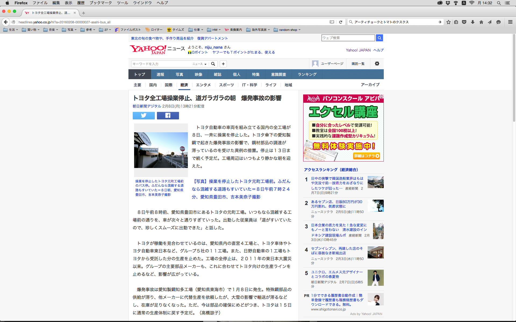
Task: Open the ニュース search category dropdown
Action: point(199,64)
